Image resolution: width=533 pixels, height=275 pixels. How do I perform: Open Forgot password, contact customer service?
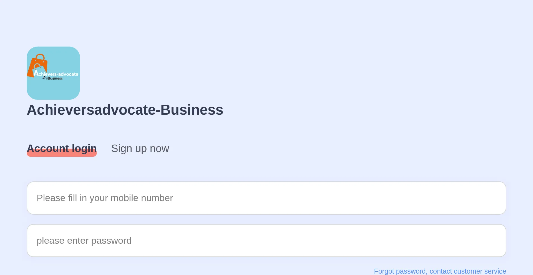440,271
